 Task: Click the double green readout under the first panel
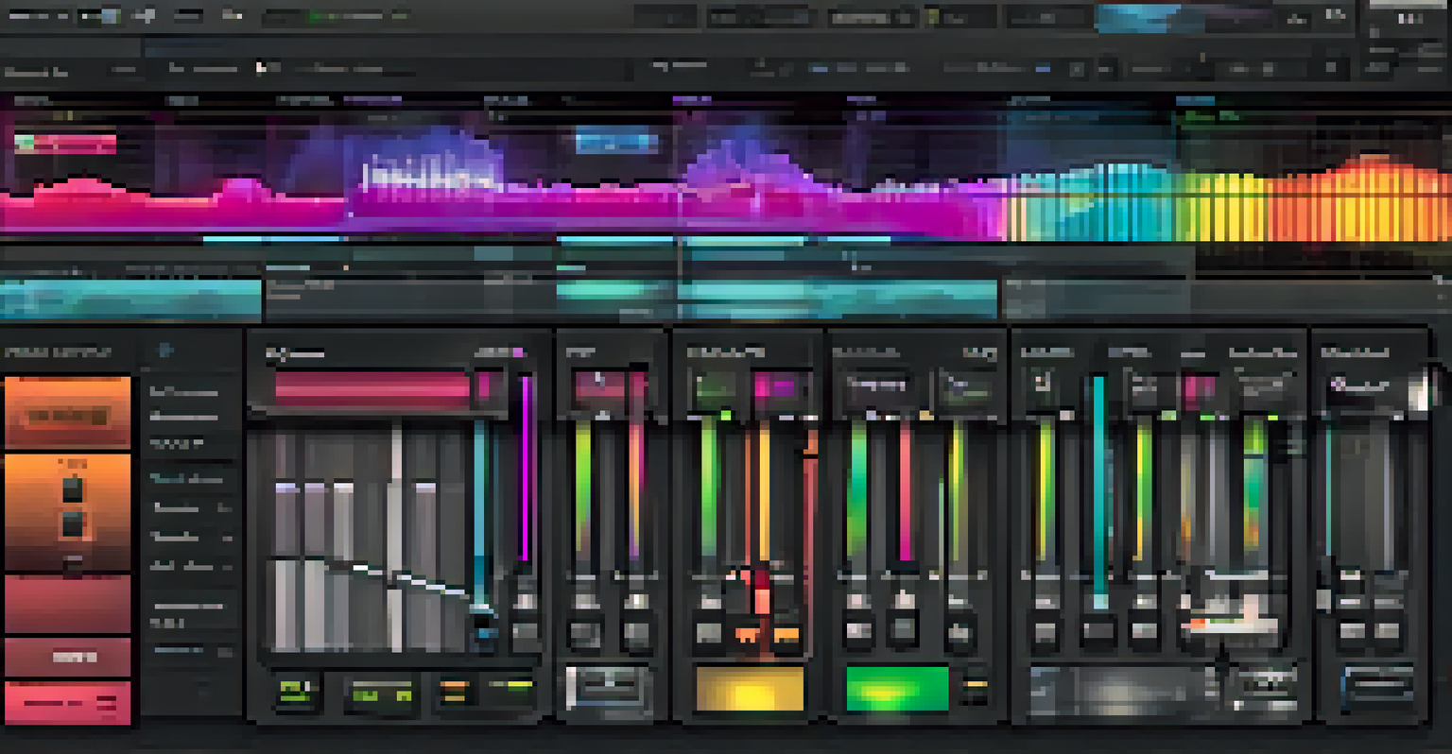point(379,695)
